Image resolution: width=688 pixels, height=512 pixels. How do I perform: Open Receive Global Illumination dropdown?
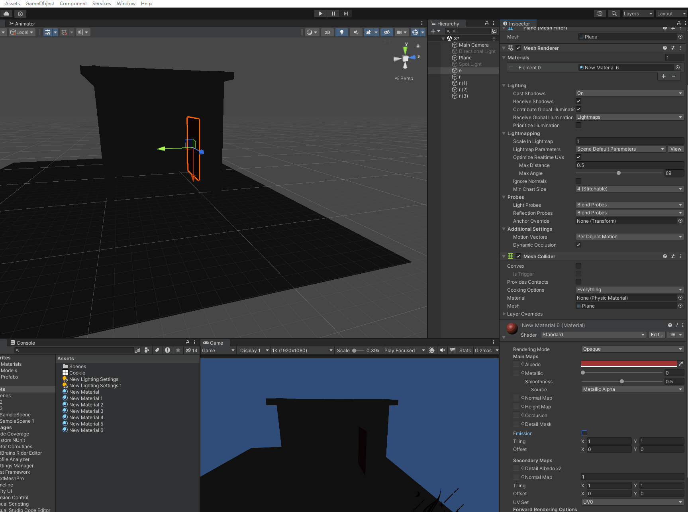(630, 117)
